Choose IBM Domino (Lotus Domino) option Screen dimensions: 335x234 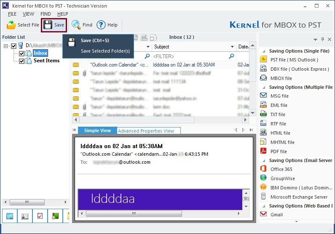(301, 188)
